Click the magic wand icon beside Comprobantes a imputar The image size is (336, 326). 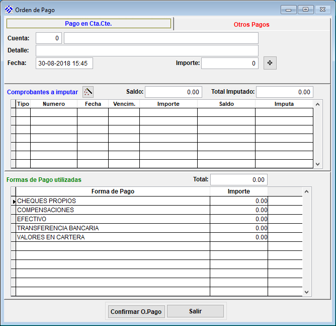(88, 92)
